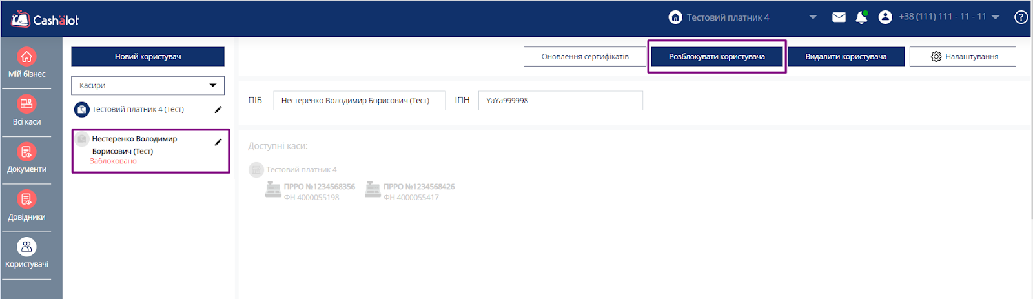Click Оновлення сертифікатів button
1033x299 pixels.
click(585, 57)
